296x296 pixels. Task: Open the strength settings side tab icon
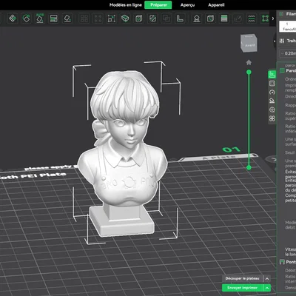coord(272,84)
